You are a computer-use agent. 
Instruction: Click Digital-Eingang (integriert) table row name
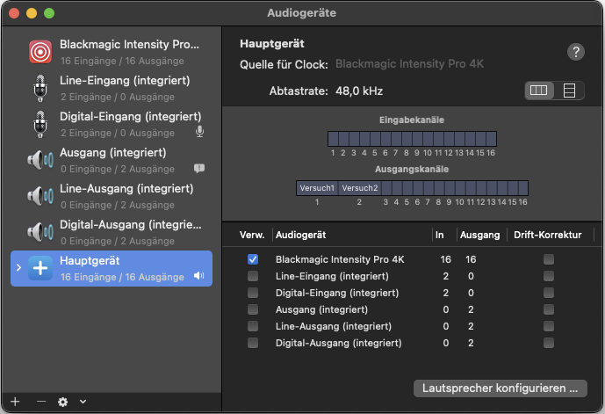[337, 293]
